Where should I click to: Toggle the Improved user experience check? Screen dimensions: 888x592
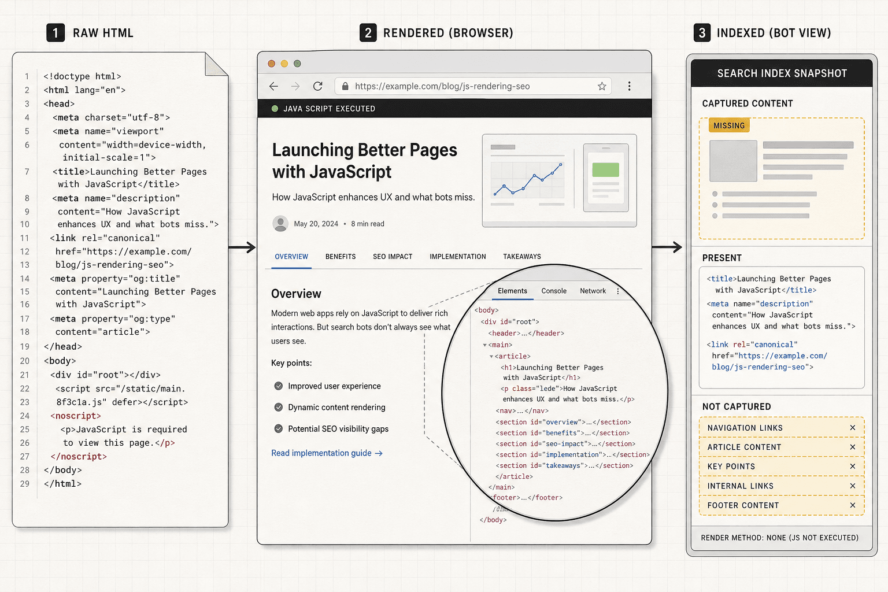pyautogui.click(x=279, y=386)
